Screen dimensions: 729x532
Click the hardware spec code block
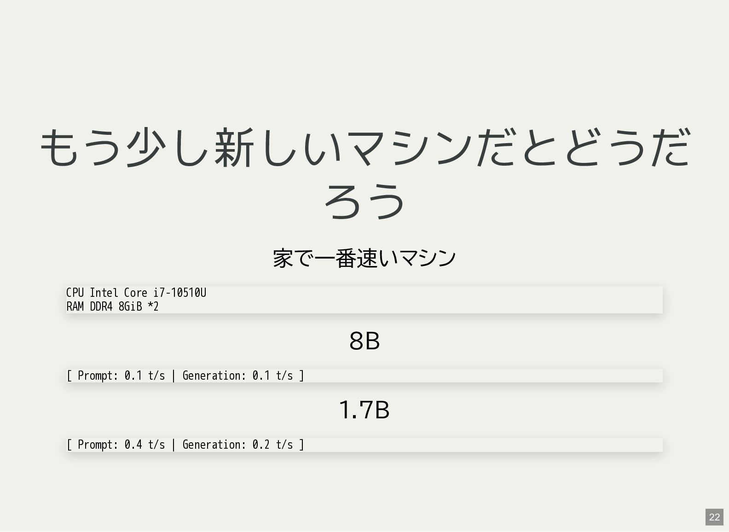pyautogui.click(x=364, y=300)
